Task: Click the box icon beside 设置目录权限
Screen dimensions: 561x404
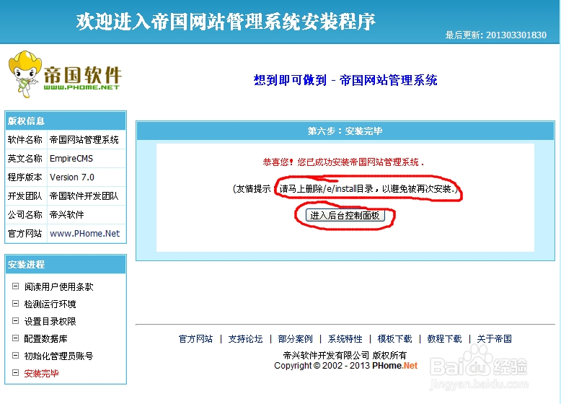Action: coord(15,320)
